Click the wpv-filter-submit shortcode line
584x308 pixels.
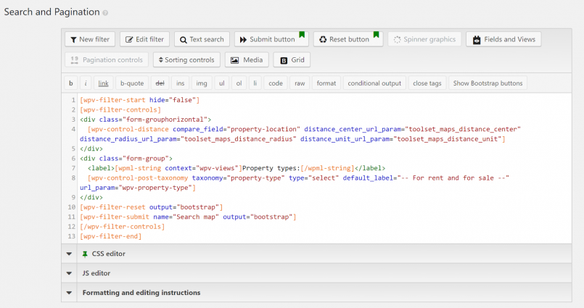coord(188,217)
